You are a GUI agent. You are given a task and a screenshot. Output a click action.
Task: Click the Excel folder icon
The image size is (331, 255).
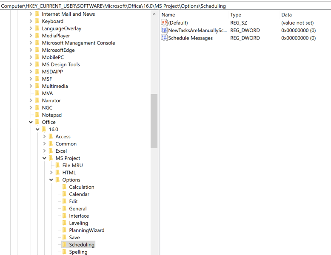pyautogui.click(x=51, y=151)
